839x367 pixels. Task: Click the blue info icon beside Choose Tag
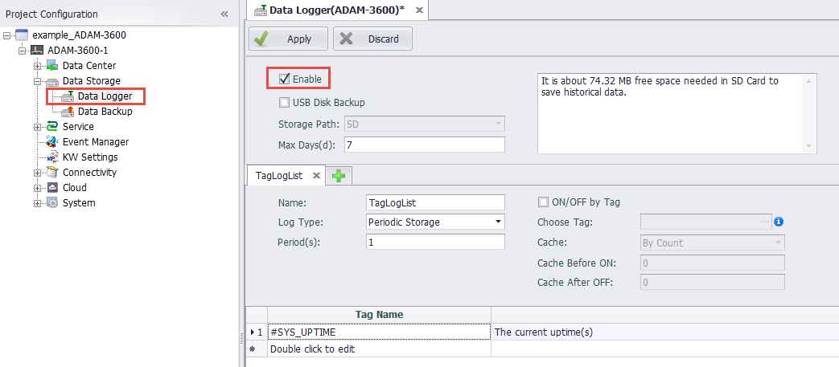point(779,222)
